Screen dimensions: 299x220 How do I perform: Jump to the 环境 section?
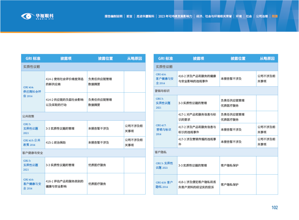tap(239, 16)
